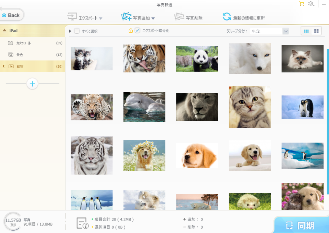This screenshot has height=233, width=329.
Task: Toggle the すべて選択 checkbox
Action: 77,31
